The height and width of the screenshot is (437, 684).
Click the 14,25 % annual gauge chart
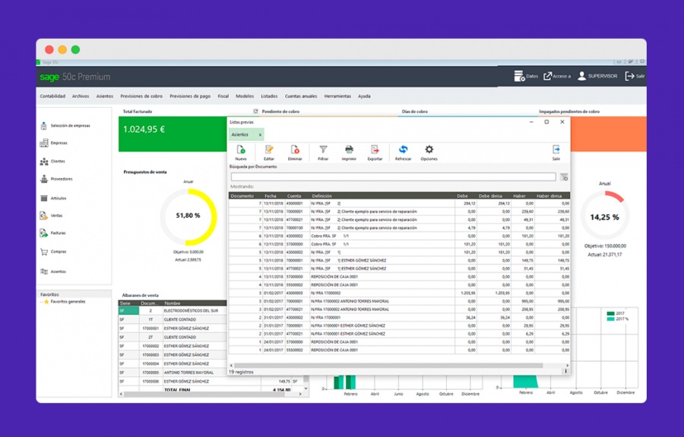point(604,217)
